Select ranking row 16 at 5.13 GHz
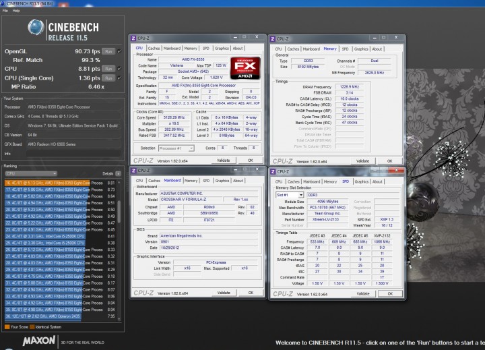This screenshot has height=350, width=485. pyautogui.click(x=60, y=183)
